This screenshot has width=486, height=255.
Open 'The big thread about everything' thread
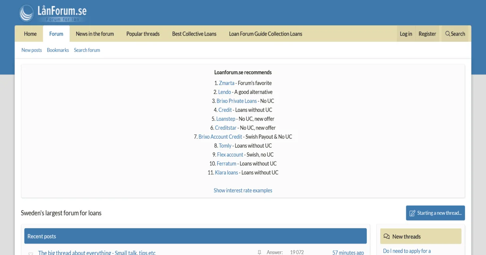point(97,253)
